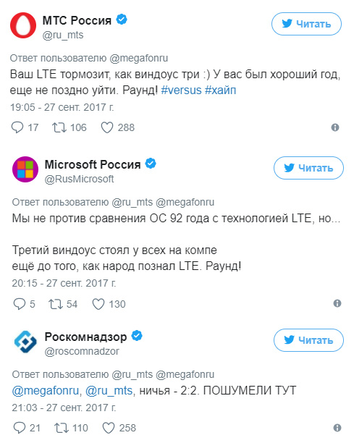
Task: Retweet the MTS Россия tweet
Action: (x=59, y=127)
